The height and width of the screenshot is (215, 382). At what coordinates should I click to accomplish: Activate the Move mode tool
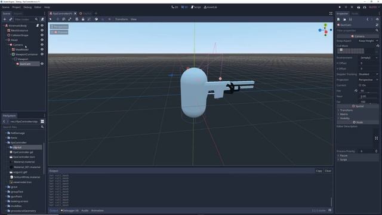click(x=58, y=19)
